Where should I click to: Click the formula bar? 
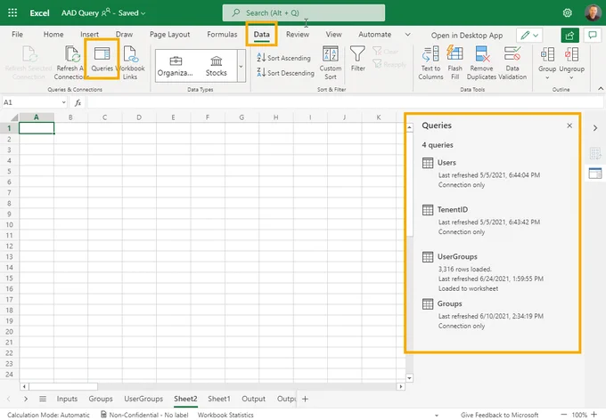pos(345,102)
